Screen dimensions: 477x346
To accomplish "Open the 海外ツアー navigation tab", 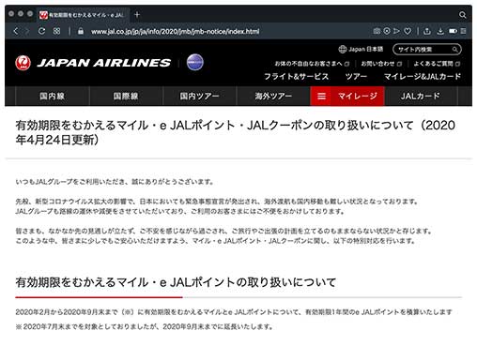I will (x=273, y=97).
